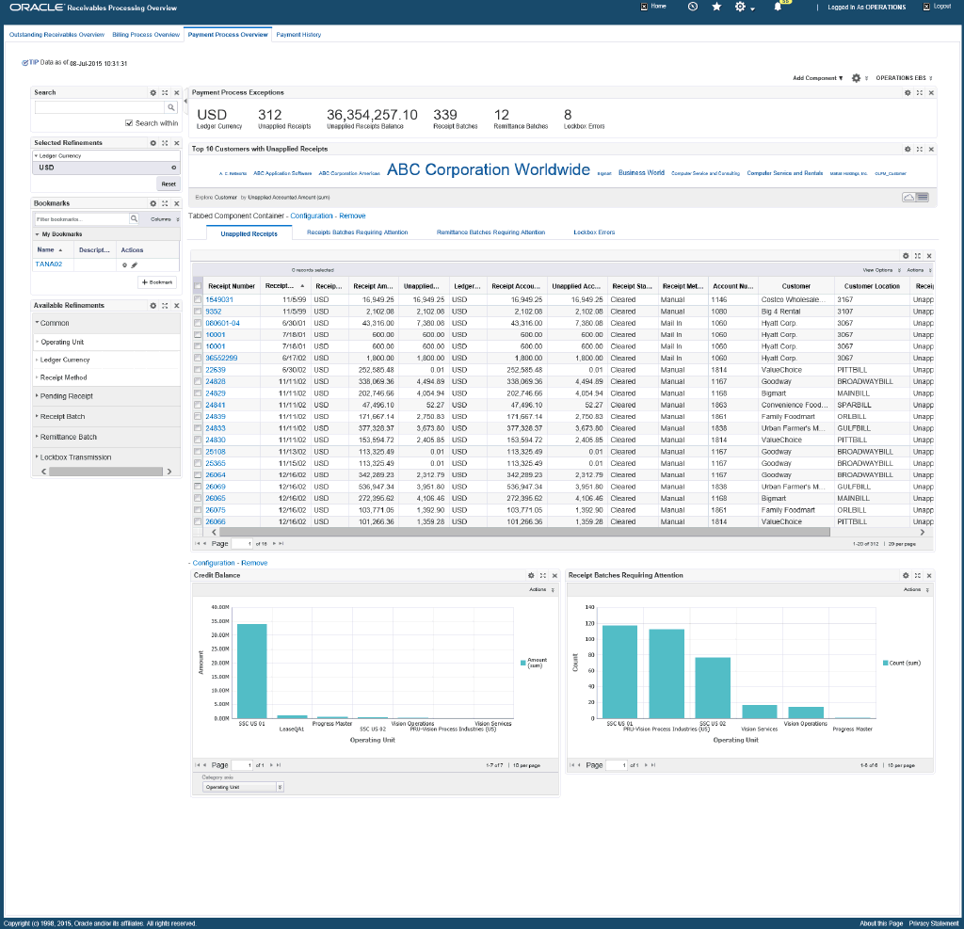This screenshot has height=929, width=964.
Task: Maximize Top 10 Customers panel
Action: 920,149
